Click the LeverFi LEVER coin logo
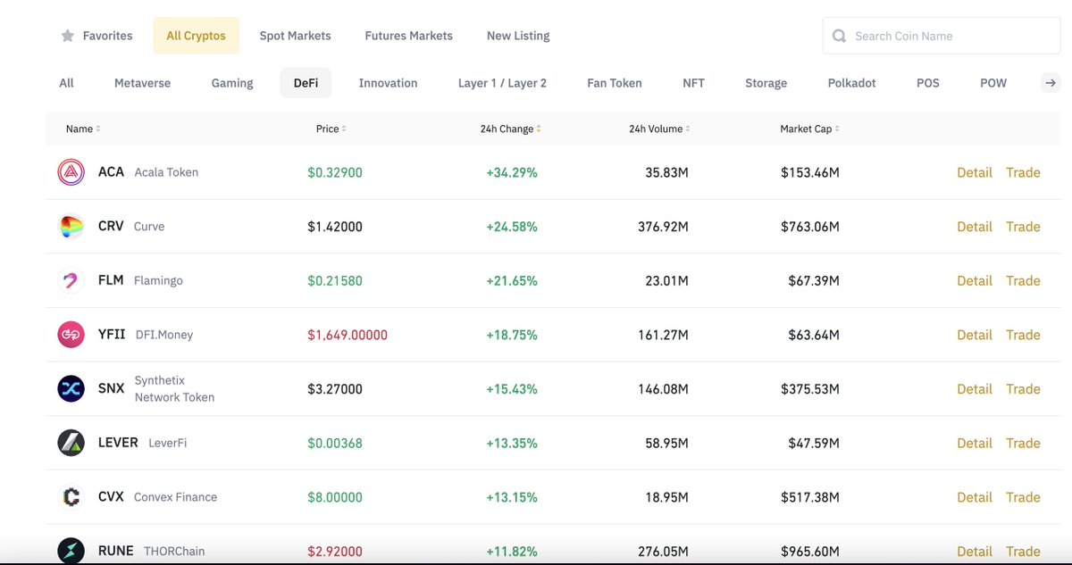The image size is (1072, 565). 71,443
